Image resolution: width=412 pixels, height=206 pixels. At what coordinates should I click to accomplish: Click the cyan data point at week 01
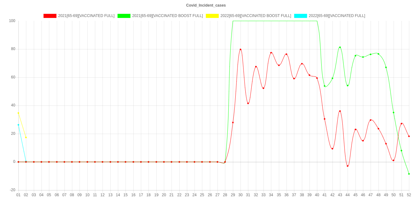[x=18, y=125]
